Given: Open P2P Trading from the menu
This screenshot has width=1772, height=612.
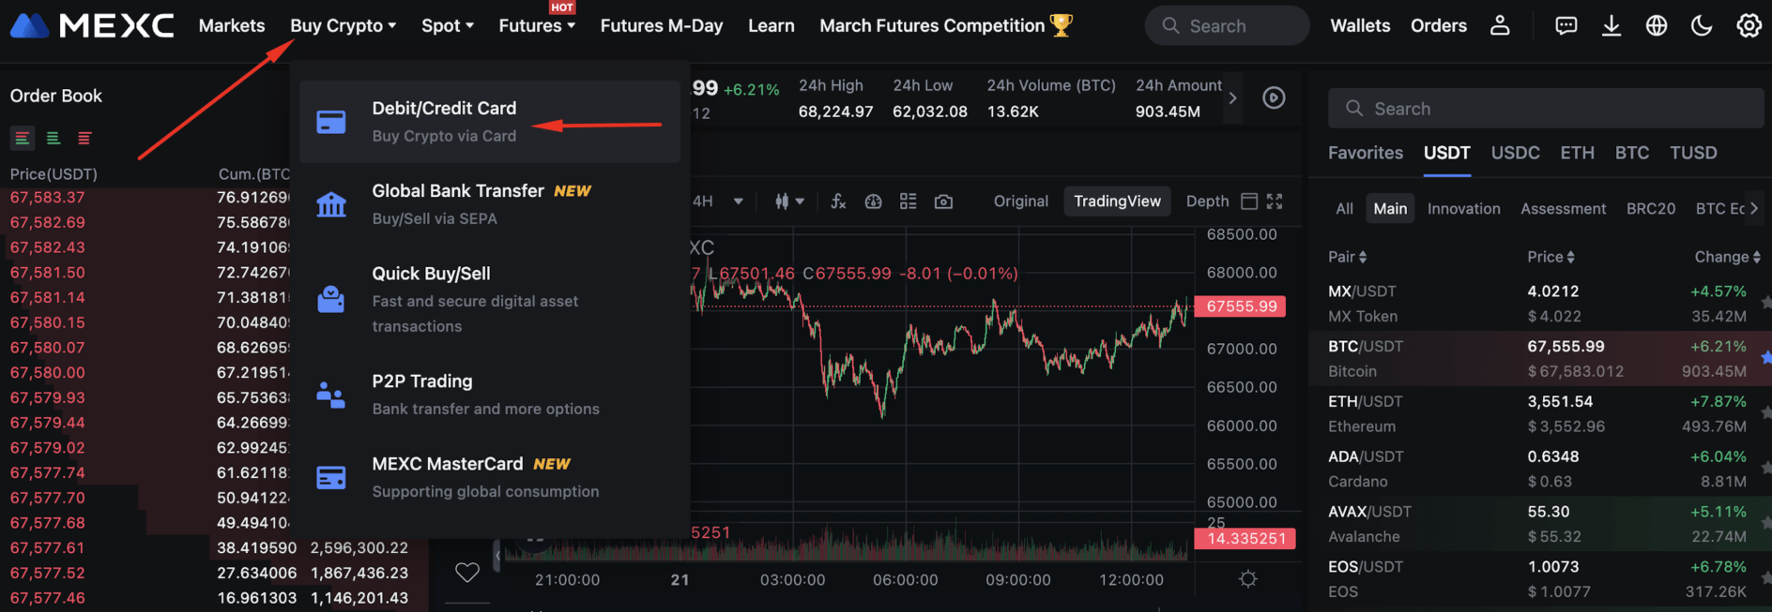Looking at the screenshot, I should pyautogui.click(x=422, y=381).
